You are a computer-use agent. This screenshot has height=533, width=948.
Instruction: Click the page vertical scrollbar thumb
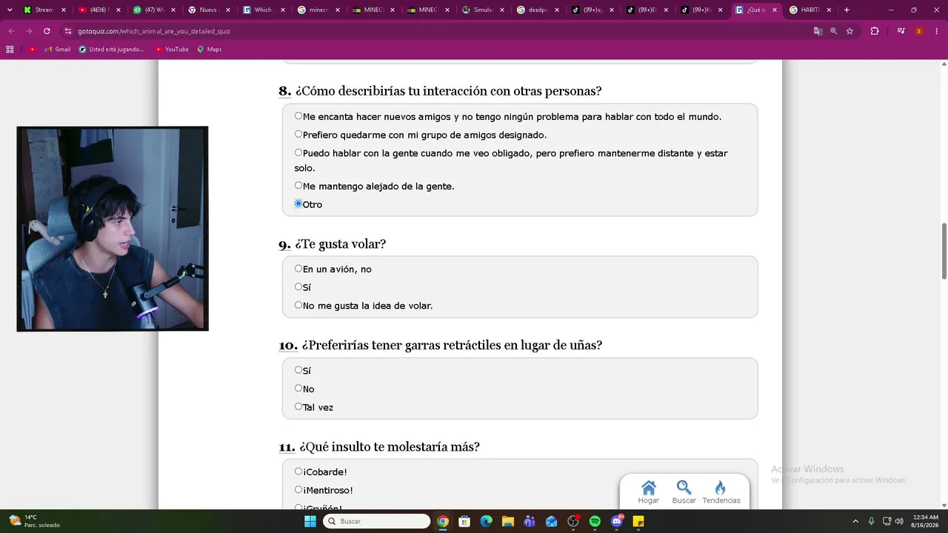(x=944, y=252)
